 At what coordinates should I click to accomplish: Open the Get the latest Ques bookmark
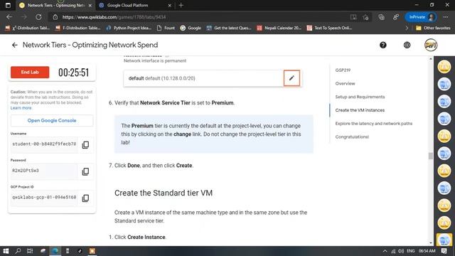click(x=229, y=28)
